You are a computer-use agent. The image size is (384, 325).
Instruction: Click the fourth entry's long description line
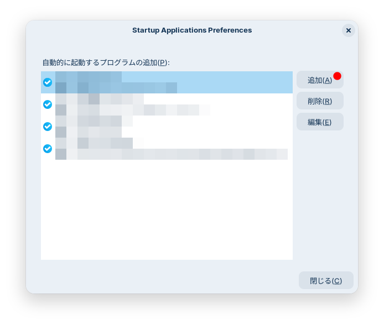coord(172,154)
